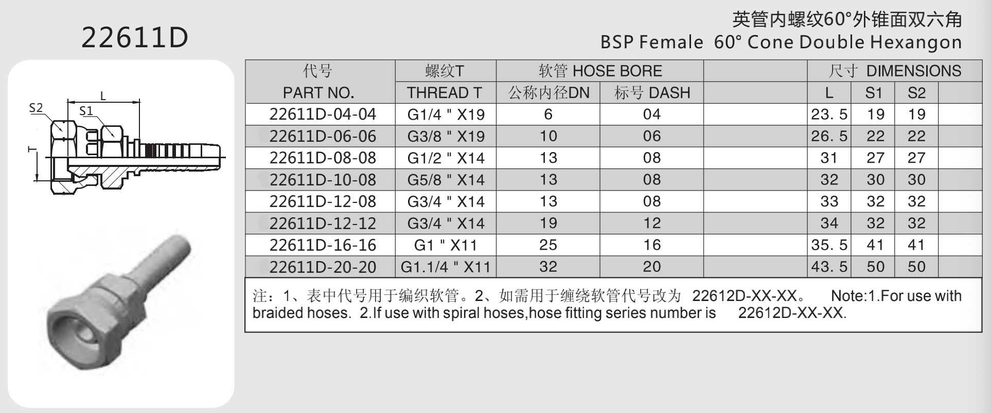Click the L value 35.5 cell
This screenshot has height=413, width=991.
829,245
